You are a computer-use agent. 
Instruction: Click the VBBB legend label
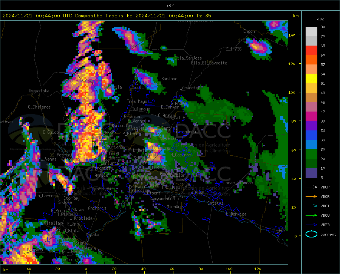(x=325, y=225)
